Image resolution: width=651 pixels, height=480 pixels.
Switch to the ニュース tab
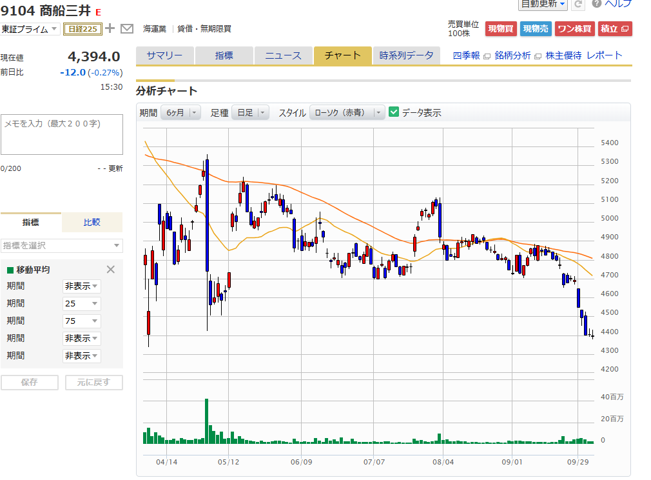pos(283,55)
